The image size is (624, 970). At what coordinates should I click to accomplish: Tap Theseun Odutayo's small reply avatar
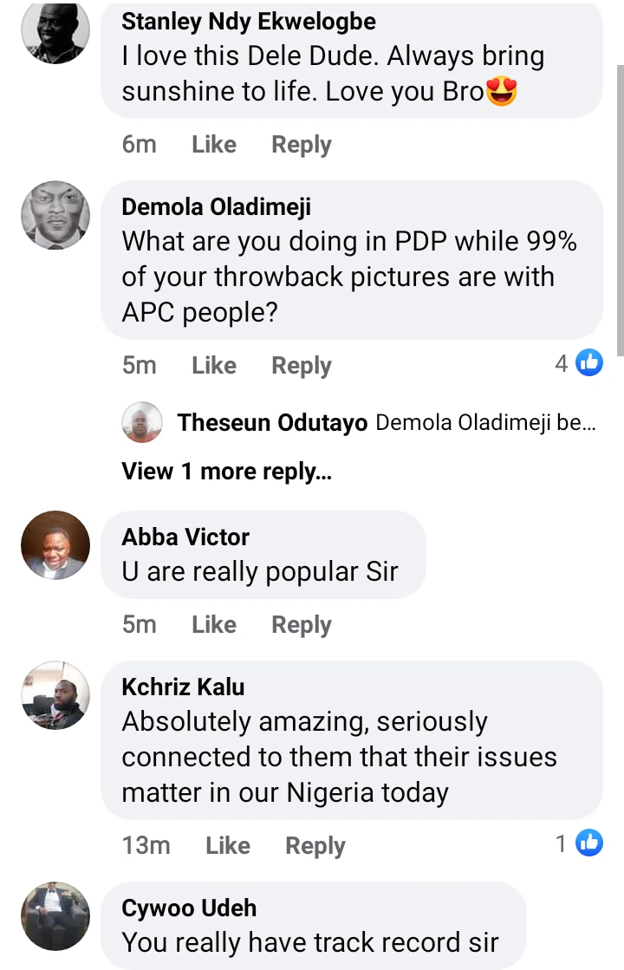point(142,423)
